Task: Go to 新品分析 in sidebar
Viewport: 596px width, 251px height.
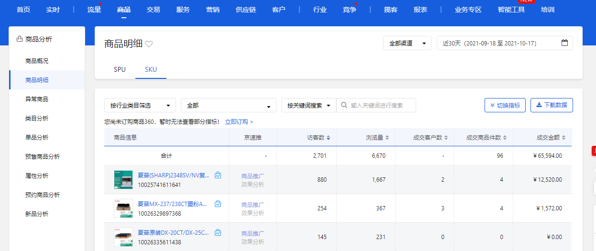Action: click(37, 214)
